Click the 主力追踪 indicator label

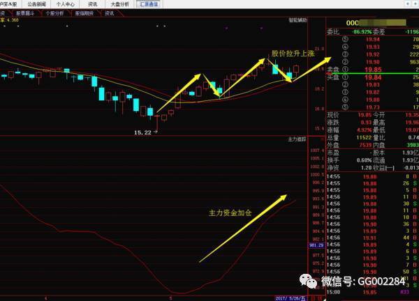point(297,139)
